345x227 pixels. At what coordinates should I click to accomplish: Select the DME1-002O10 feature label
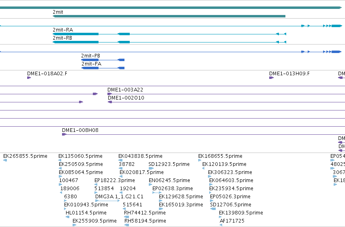click(x=126, y=98)
